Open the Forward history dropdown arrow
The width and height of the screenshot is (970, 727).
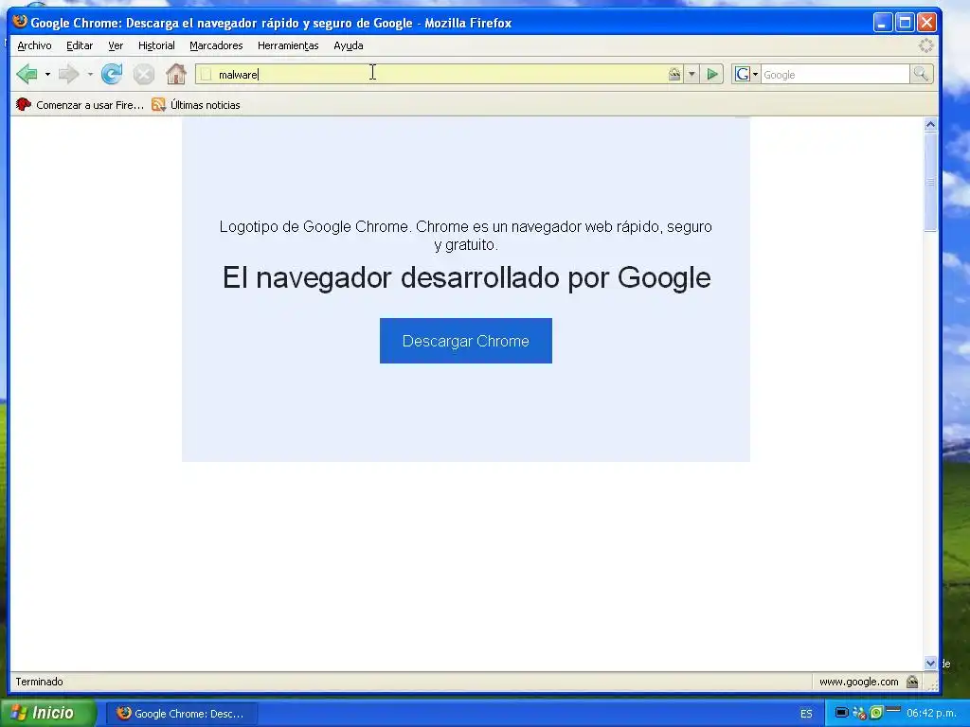[x=90, y=75]
